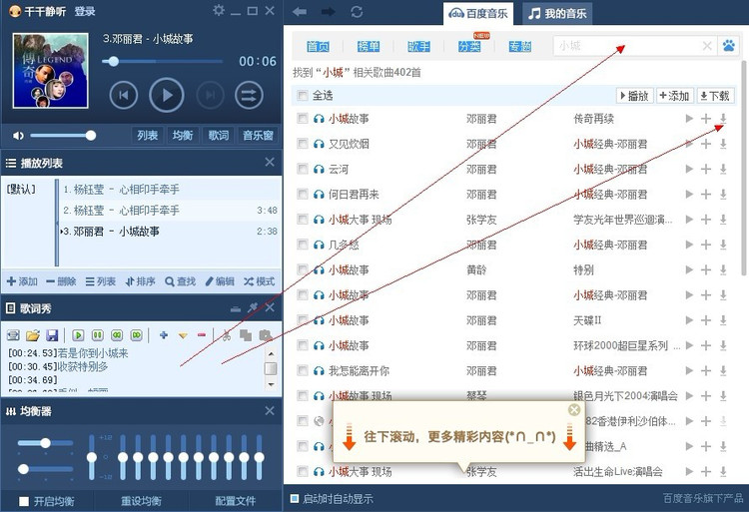Dismiss the scroll-down tip popup

(x=574, y=410)
